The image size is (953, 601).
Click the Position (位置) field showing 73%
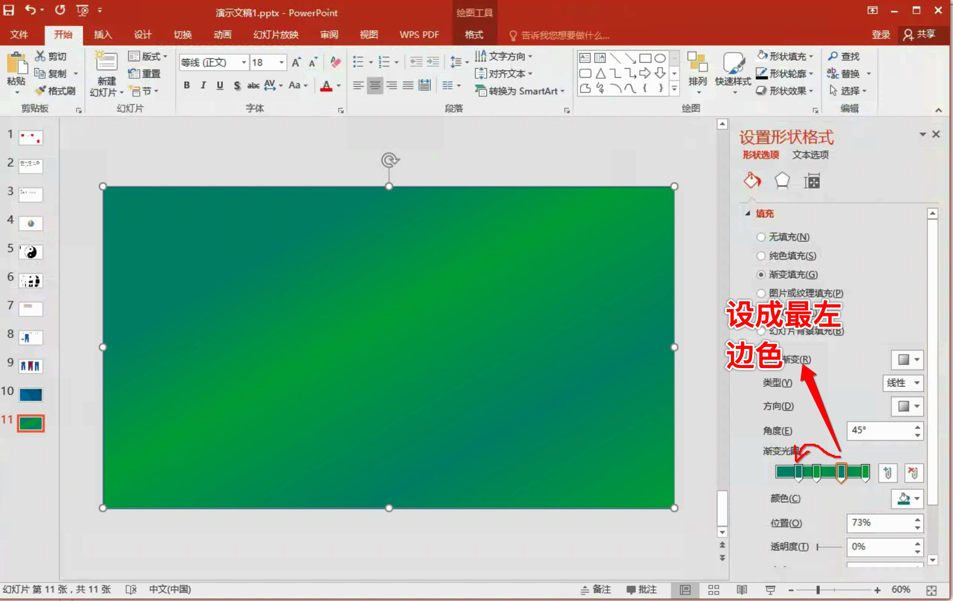point(885,523)
